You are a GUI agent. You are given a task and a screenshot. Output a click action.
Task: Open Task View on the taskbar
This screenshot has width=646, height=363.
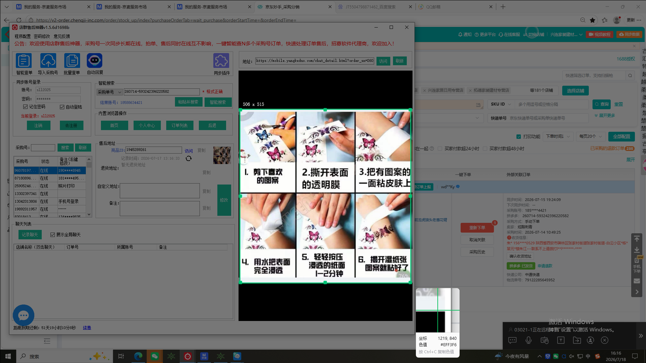click(121, 356)
